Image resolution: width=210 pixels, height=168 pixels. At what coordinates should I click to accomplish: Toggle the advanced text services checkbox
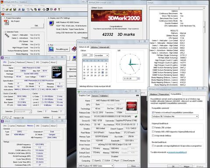click(x=153, y=146)
